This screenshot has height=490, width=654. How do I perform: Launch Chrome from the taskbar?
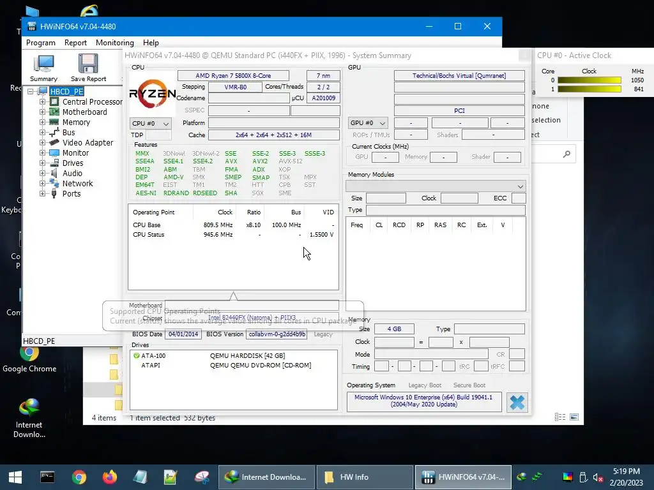[x=79, y=477]
